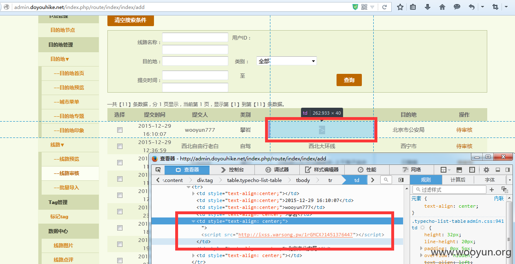The height and width of the screenshot is (264, 515).
Task: Open 批量导入 in the sidebar
Action: click(x=67, y=188)
